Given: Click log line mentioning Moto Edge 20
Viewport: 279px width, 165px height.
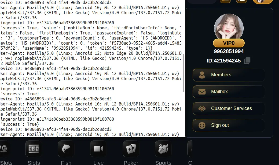Looking at the screenshot, I should (91, 53).
